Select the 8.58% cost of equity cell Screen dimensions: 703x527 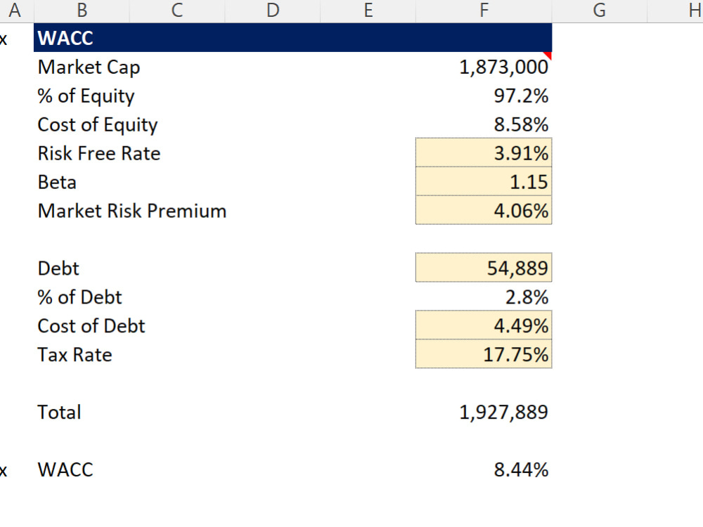tap(521, 124)
